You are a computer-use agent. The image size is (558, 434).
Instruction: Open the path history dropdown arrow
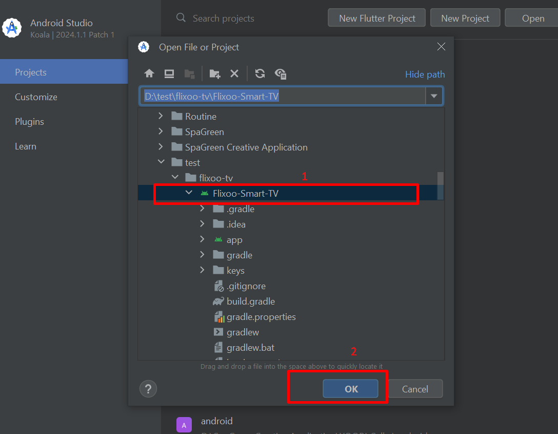[434, 96]
